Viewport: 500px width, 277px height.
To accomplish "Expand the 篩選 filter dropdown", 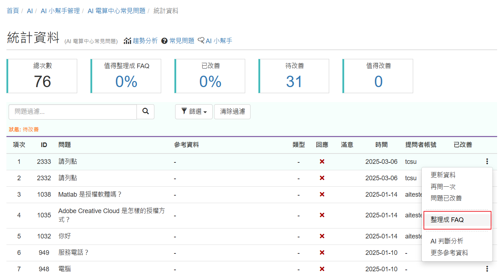I will [194, 112].
